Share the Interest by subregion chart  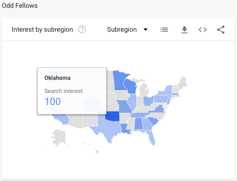click(x=221, y=30)
